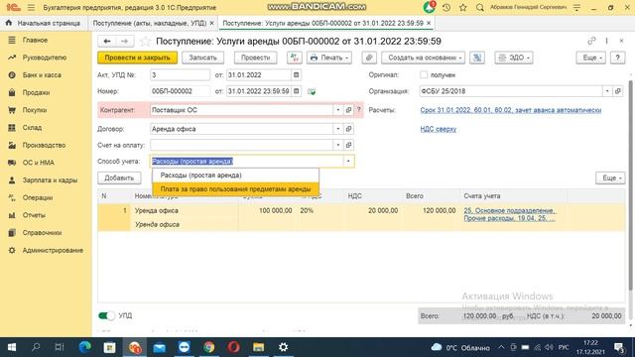Click the paperclip attached files icon
Screen dimensions: 635x357
point(369,58)
